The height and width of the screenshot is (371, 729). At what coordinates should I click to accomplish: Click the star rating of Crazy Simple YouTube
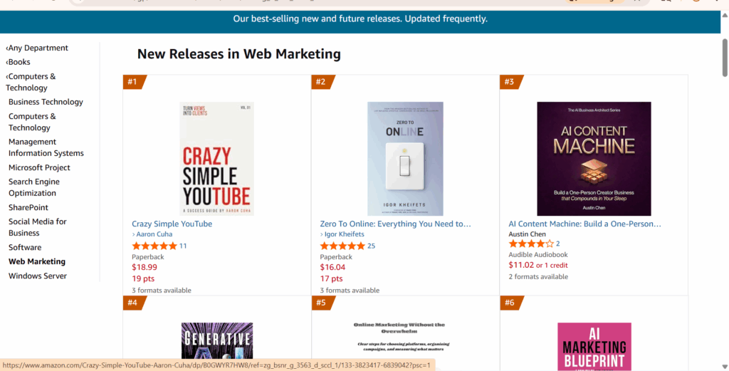click(x=154, y=246)
